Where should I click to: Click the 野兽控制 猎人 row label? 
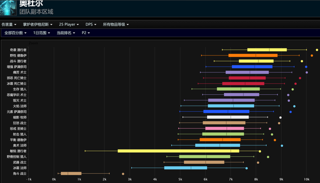pyautogui.click(x=16, y=156)
